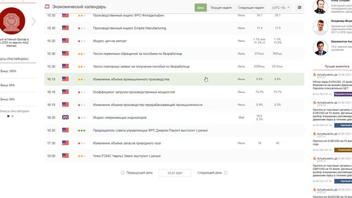
Task: Switch to Следующая неделя tab
Action: [251, 8]
